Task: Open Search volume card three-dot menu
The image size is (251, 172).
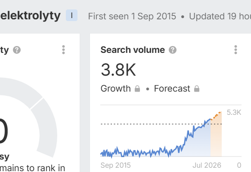Action: (x=236, y=50)
